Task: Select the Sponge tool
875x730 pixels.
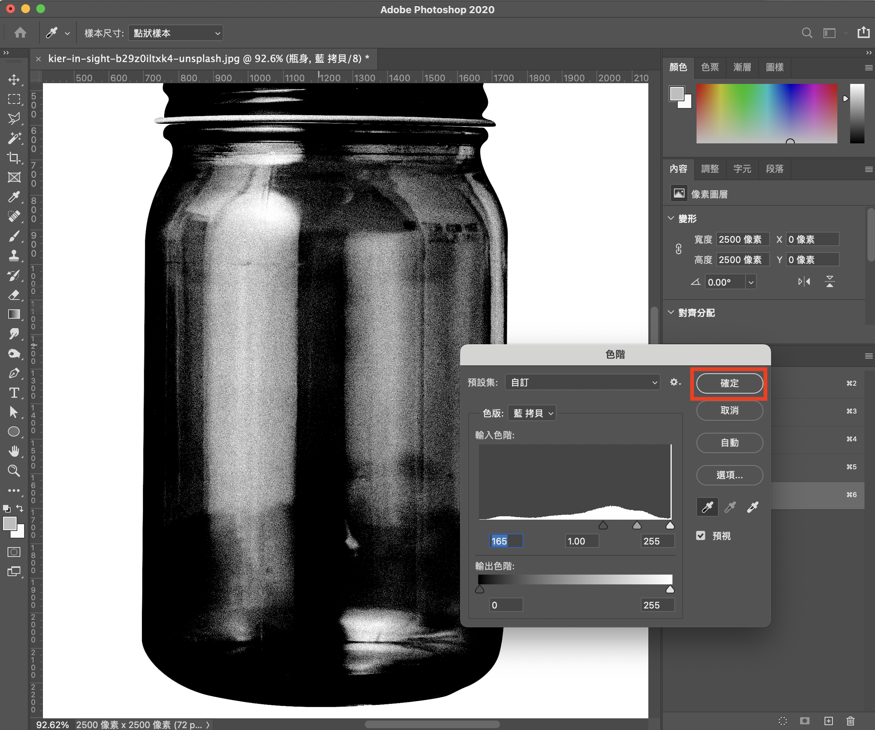Action: [14, 354]
